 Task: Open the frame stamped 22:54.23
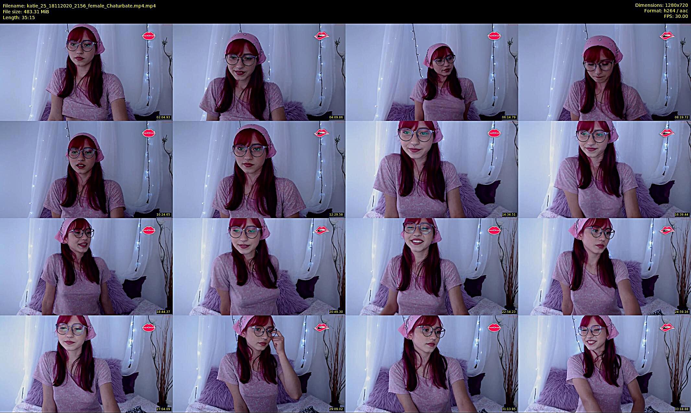coord(432,266)
